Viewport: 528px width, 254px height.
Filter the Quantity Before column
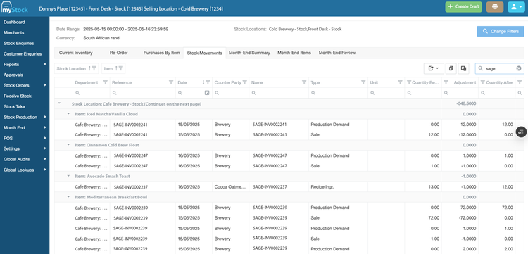[x=409, y=82]
